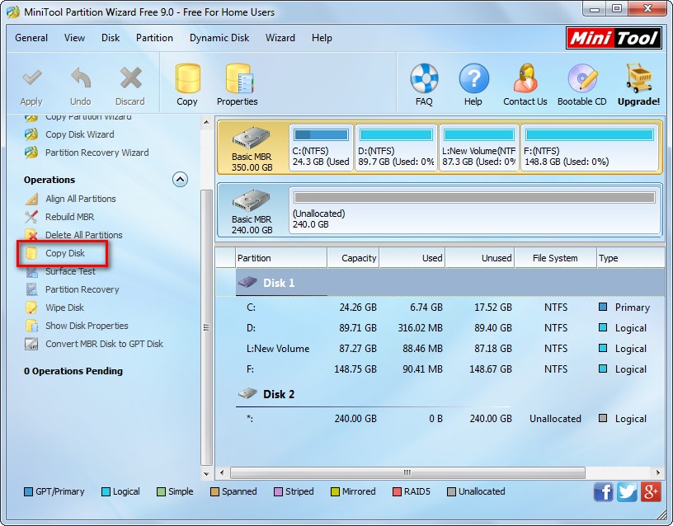This screenshot has height=526, width=673.
Task: Open the View menu
Action: point(74,38)
